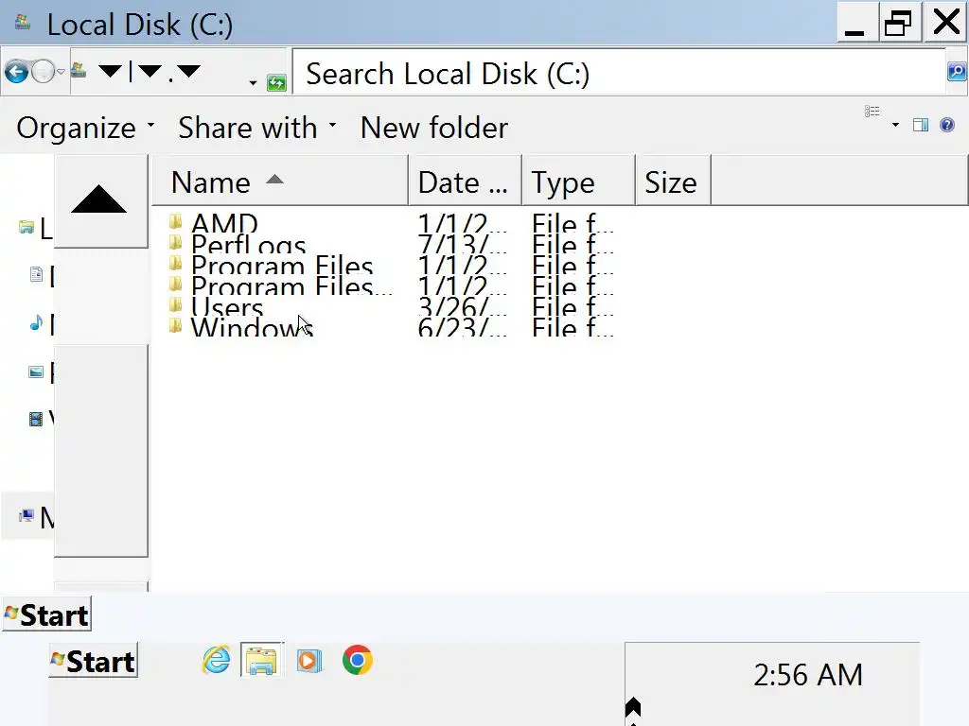This screenshot has width=969, height=726.
Task: Toggle the preview pane icon
Action: pyautogui.click(x=921, y=125)
